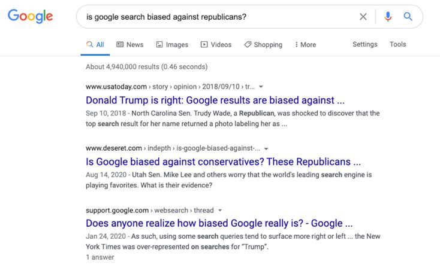Viewport: 440px width, 271px height.
Task: Expand the deseret.com result dropdown arrow
Action: pyautogui.click(x=266, y=148)
